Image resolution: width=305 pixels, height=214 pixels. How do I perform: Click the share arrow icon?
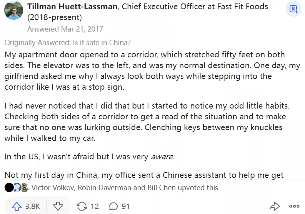[x=275, y=206]
